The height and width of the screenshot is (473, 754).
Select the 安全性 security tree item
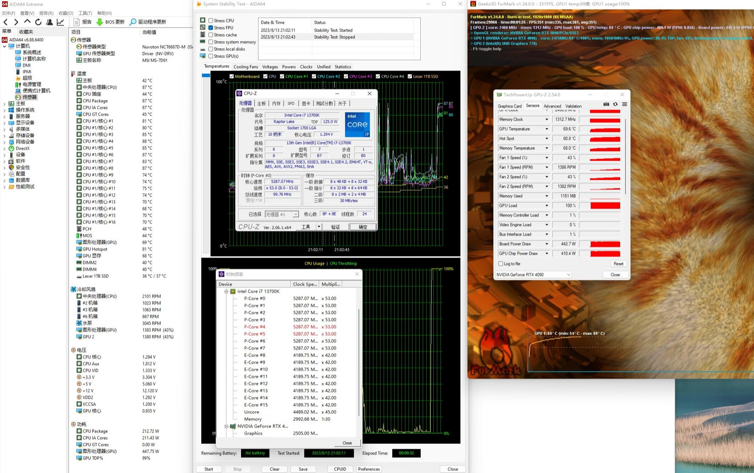pyautogui.click(x=19, y=168)
